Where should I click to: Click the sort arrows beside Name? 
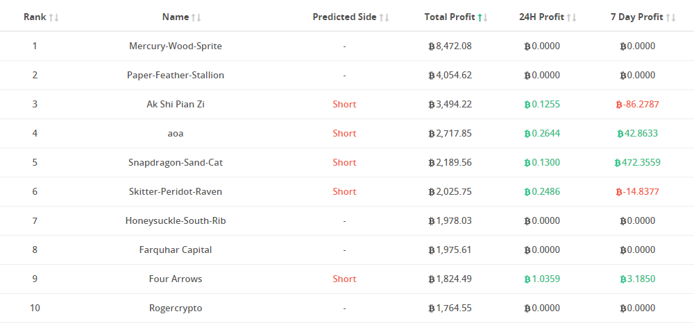pos(196,17)
